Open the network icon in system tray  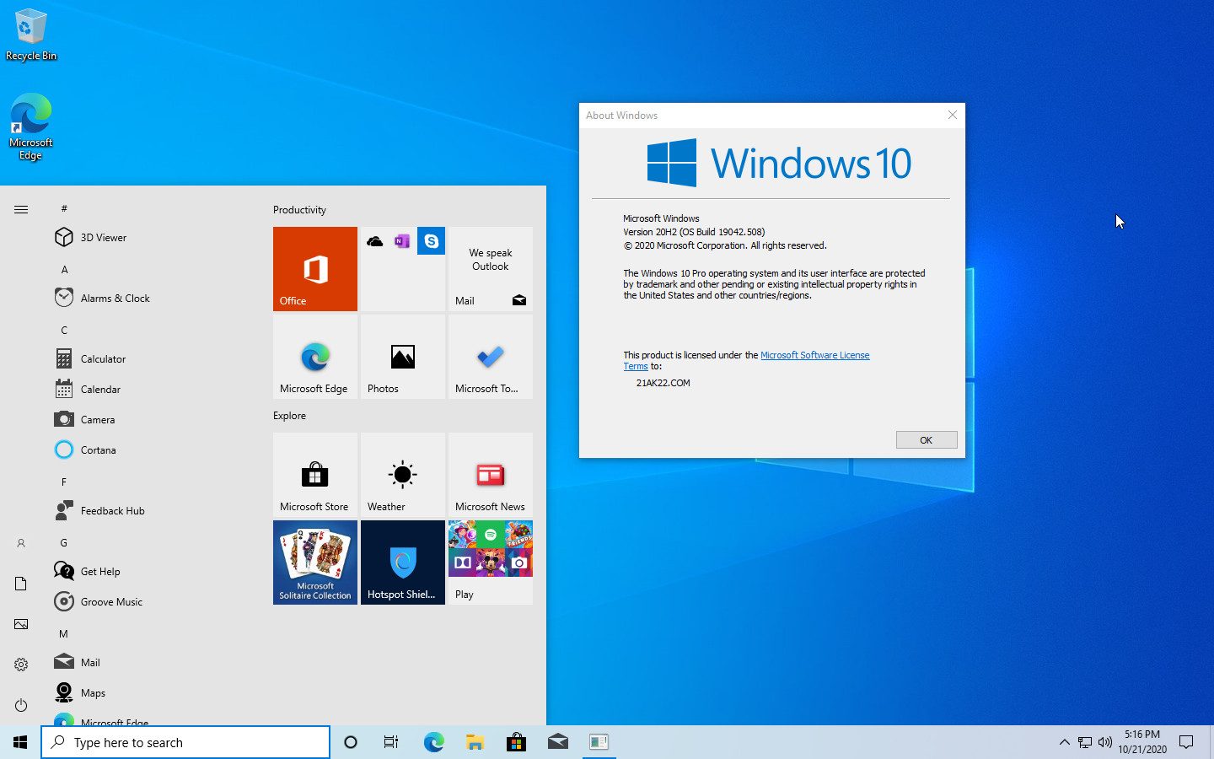click(1085, 742)
